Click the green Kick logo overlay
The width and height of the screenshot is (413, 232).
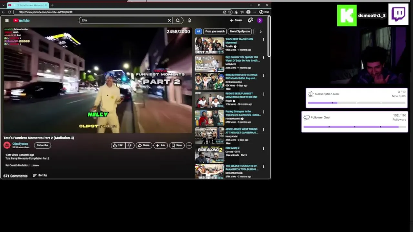click(347, 15)
